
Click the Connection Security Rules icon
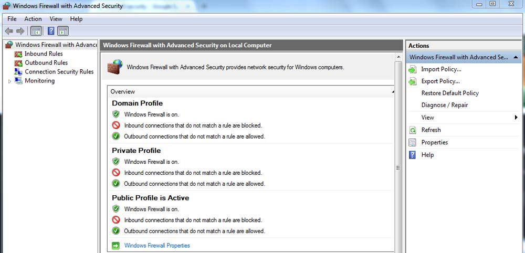(x=18, y=71)
